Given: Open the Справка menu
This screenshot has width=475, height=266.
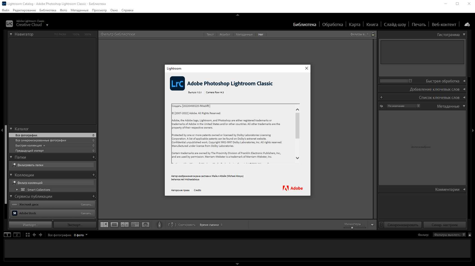Looking at the screenshot, I should pos(127,10).
